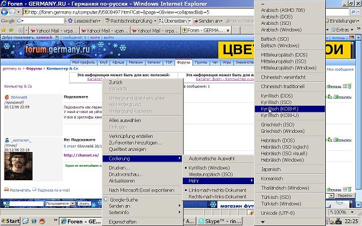This screenshot has height=226, width=362.
Task: Select Quelltext anzeigen
Action: click(143, 149)
